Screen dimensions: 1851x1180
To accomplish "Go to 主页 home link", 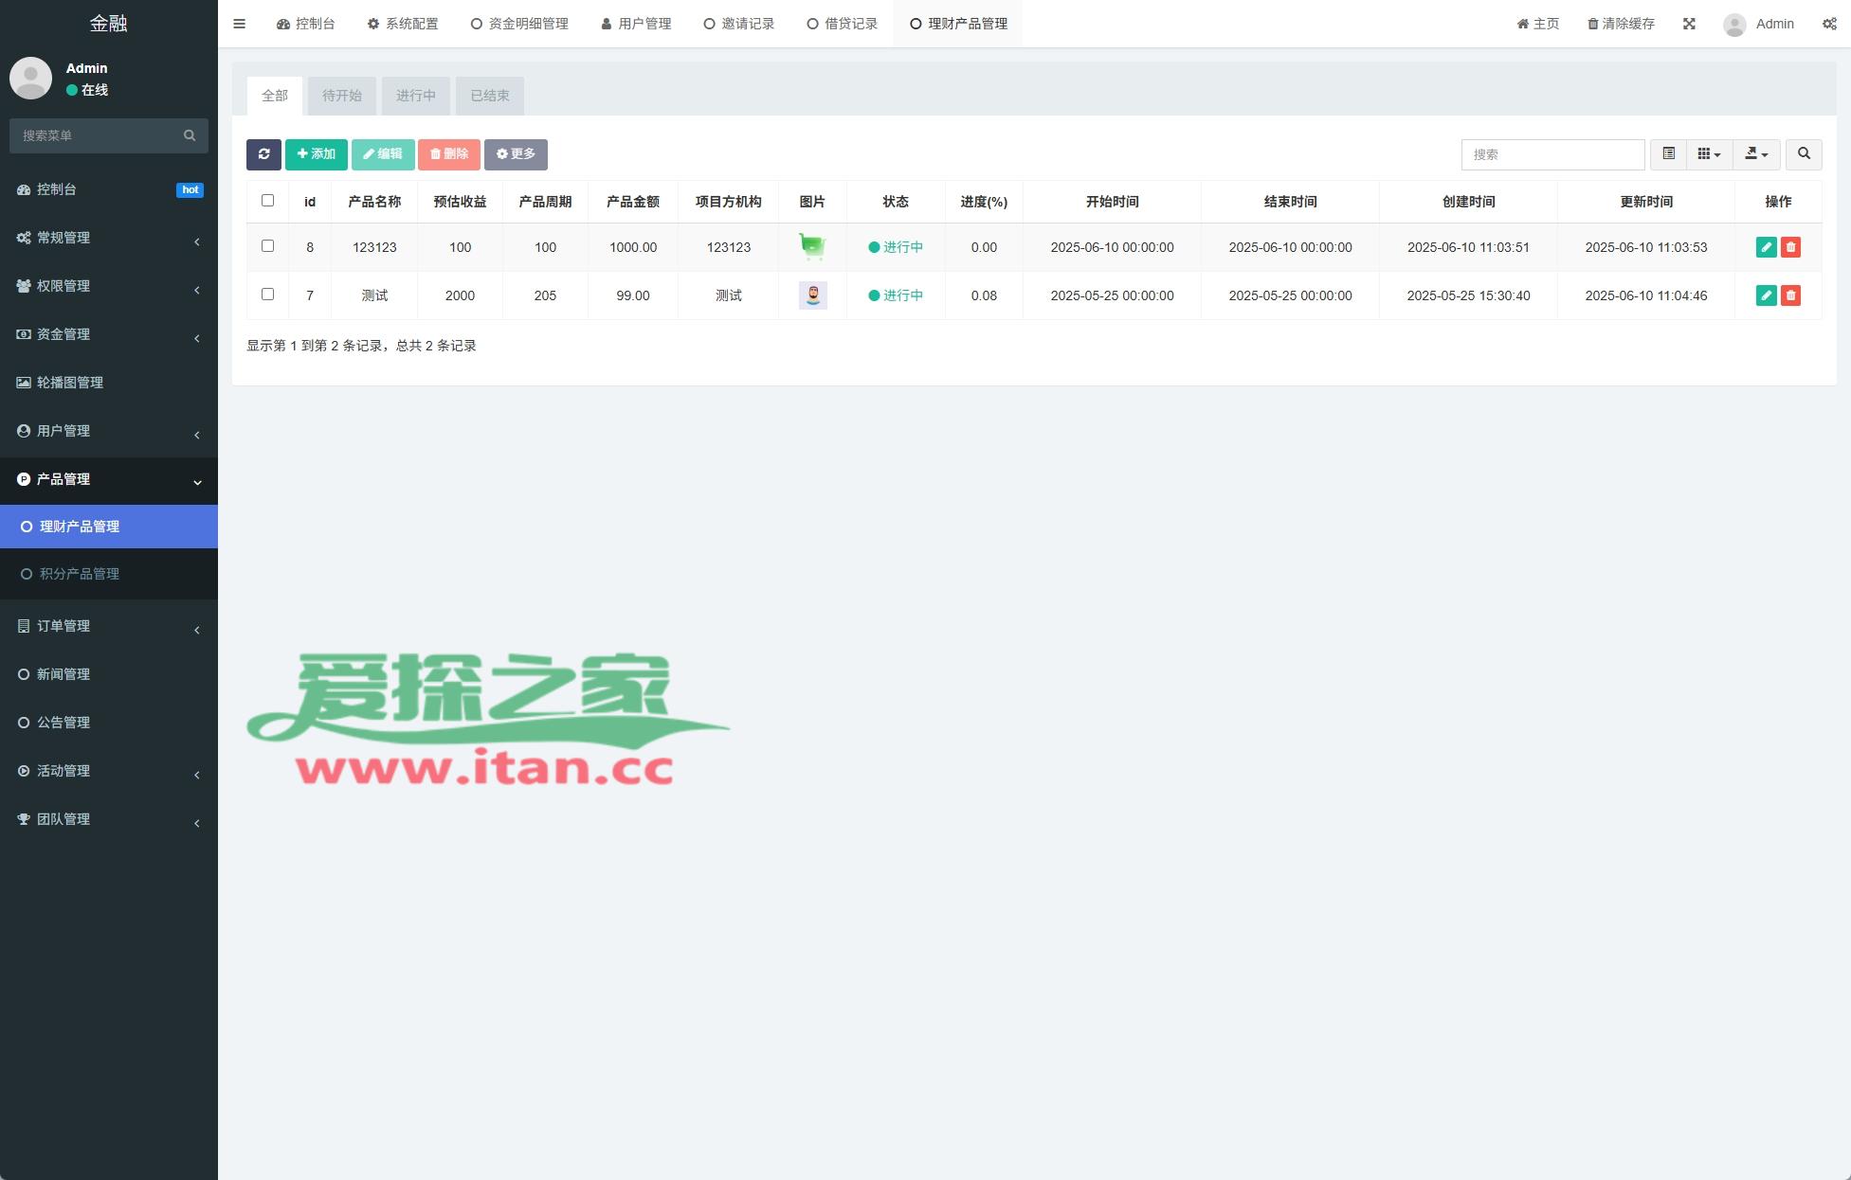I will (1537, 24).
